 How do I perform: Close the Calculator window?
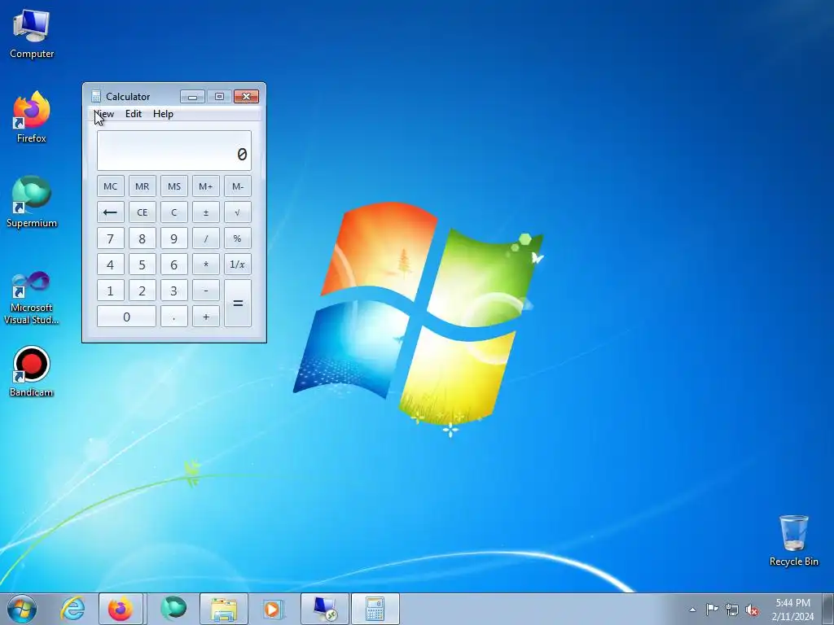[246, 96]
